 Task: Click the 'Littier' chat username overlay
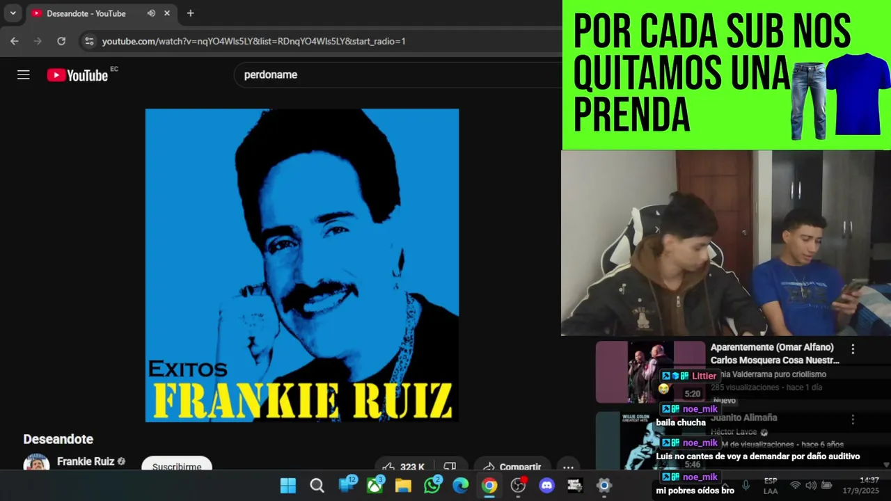tap(704, 376)
